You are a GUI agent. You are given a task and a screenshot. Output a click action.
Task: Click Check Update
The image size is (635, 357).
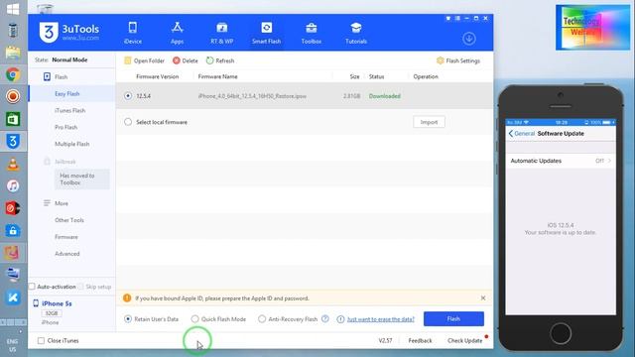(x=465, y=341)
